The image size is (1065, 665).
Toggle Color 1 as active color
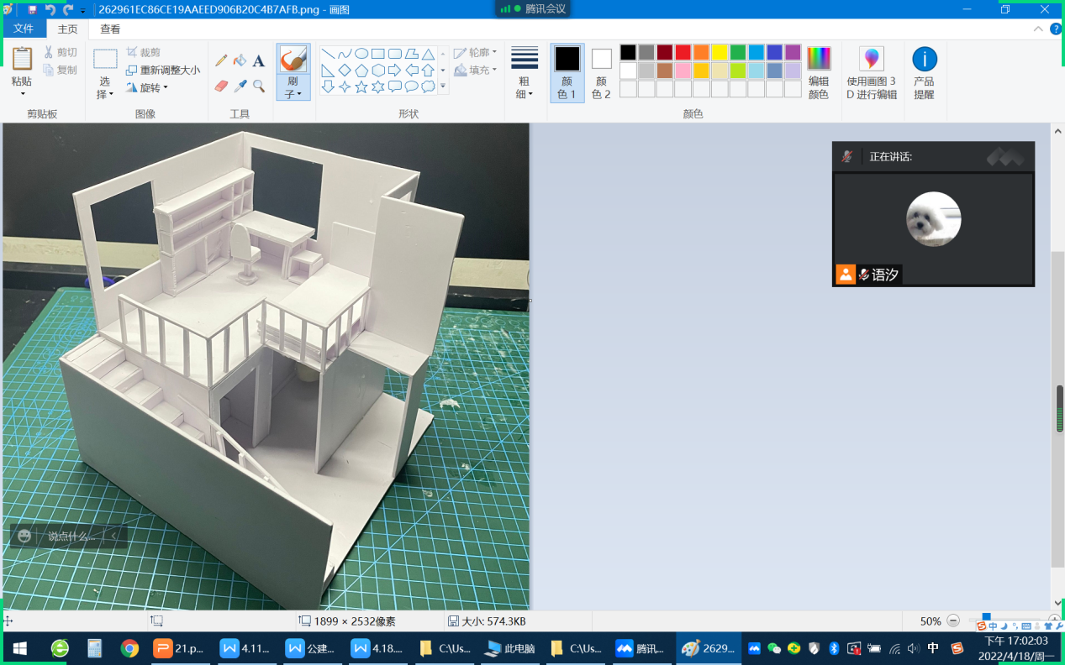[x=567, y=73]
